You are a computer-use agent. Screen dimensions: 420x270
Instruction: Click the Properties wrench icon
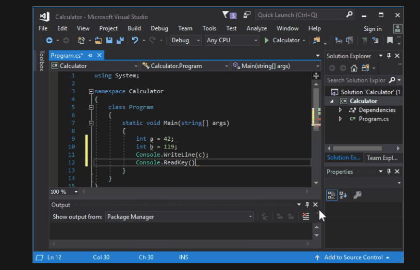pos(358,195)
